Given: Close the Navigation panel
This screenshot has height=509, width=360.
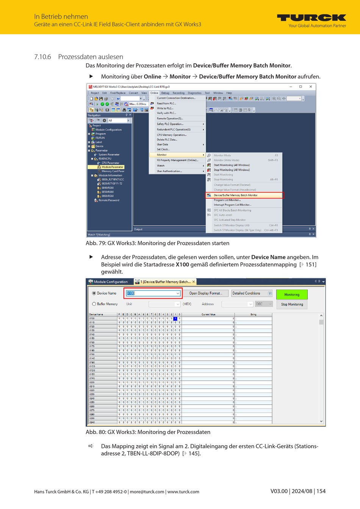Looking at the screenshot, I should click(x=130, y=115).
